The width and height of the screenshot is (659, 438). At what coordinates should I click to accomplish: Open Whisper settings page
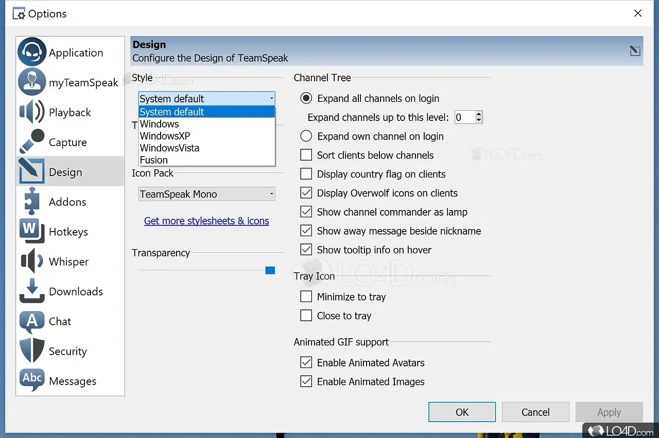pos(70,261)
